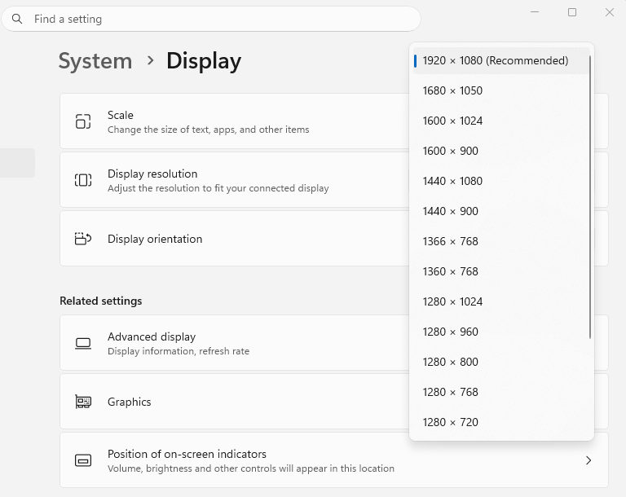Pick the 1600 × 900 option
626x497 pixels.
[x=501, y=151]
